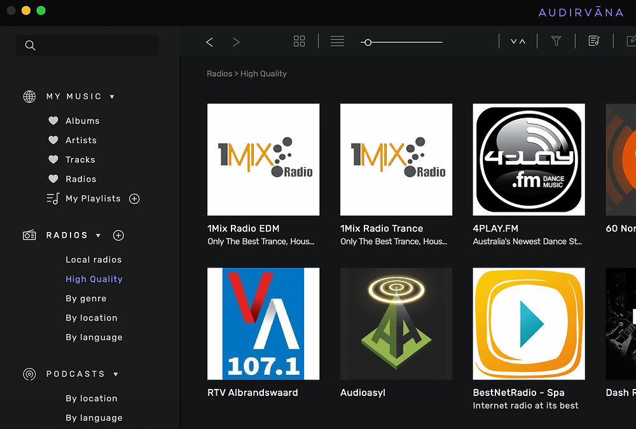Viewport: 636px width, 429px height.
Task: Click the High Quality breadcrumb
Action: [x=264, y=74]
